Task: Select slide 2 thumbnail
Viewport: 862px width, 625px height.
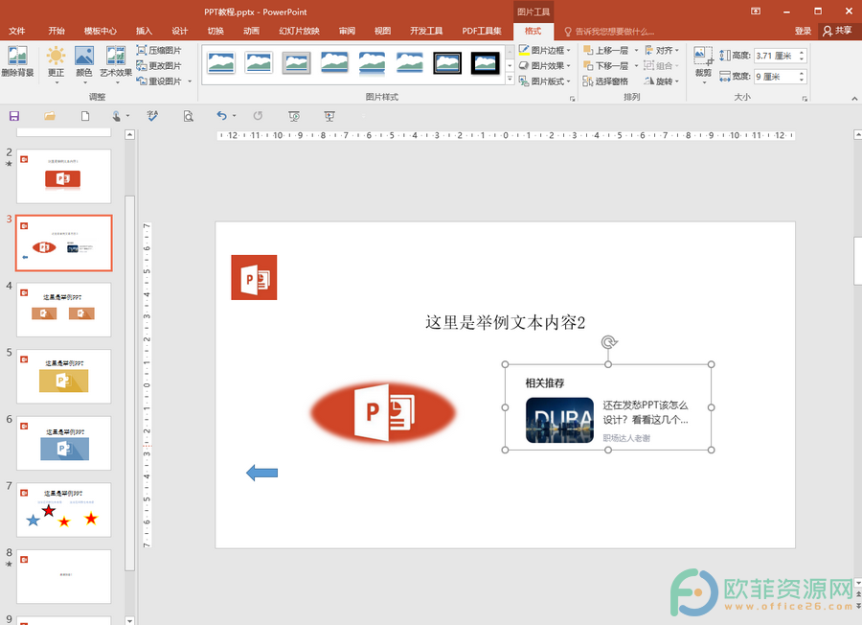Action: 64,176
